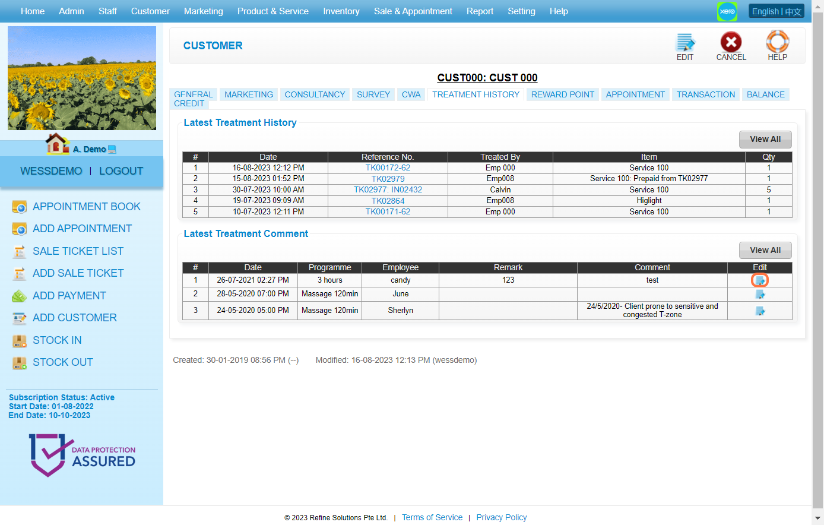
Task: Open the Terms of Service link
Action: (x=432, y=518)
